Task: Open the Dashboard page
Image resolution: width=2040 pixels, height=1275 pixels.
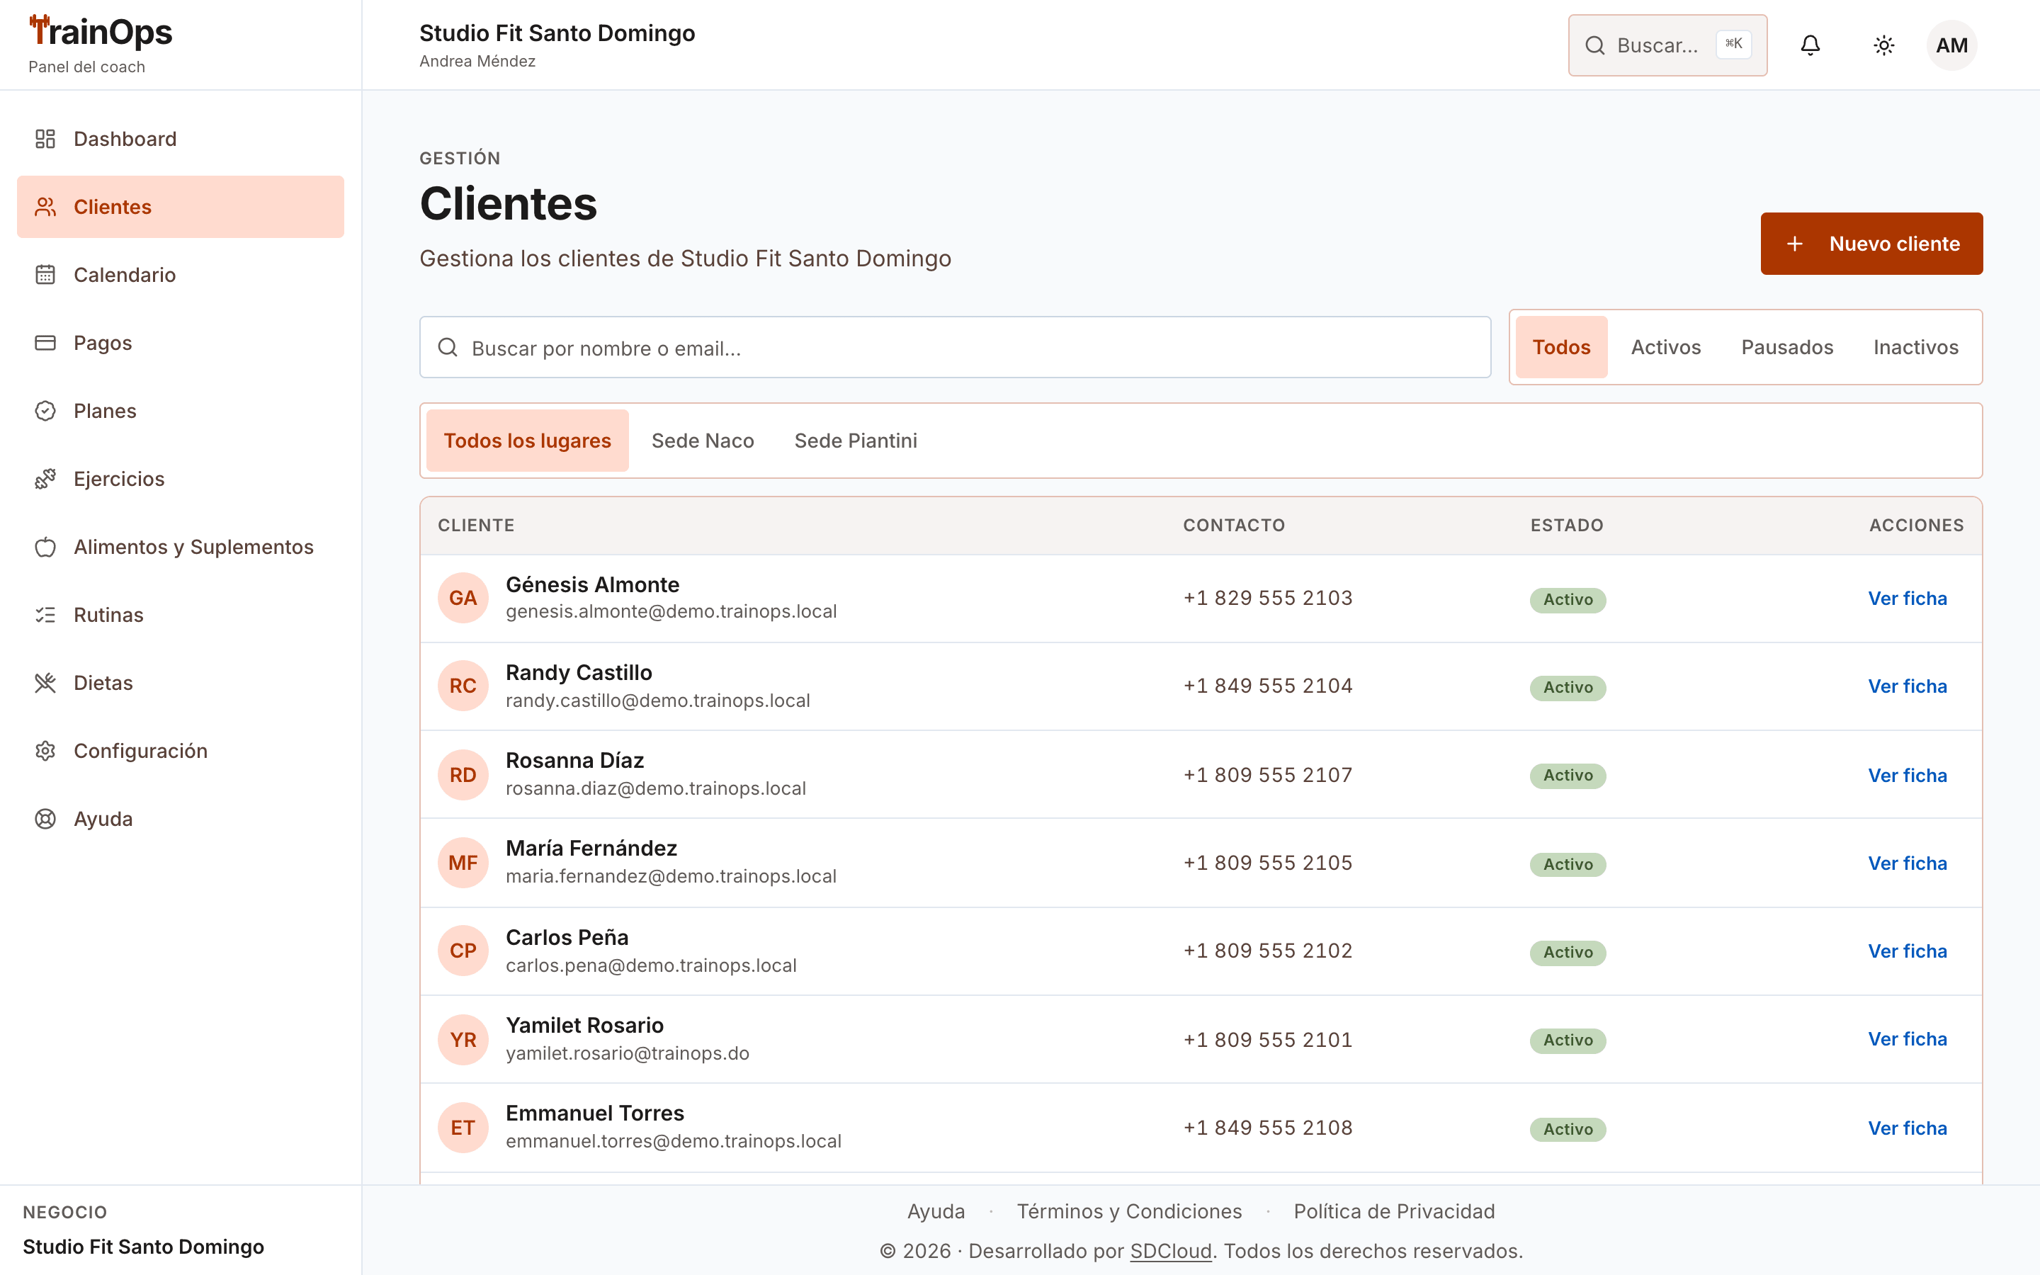Action: pyautogui.click(x=181, y=138)
